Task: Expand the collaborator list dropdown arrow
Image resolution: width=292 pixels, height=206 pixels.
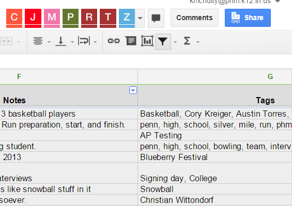Action: pyautogui.click(x=140, y=18)
